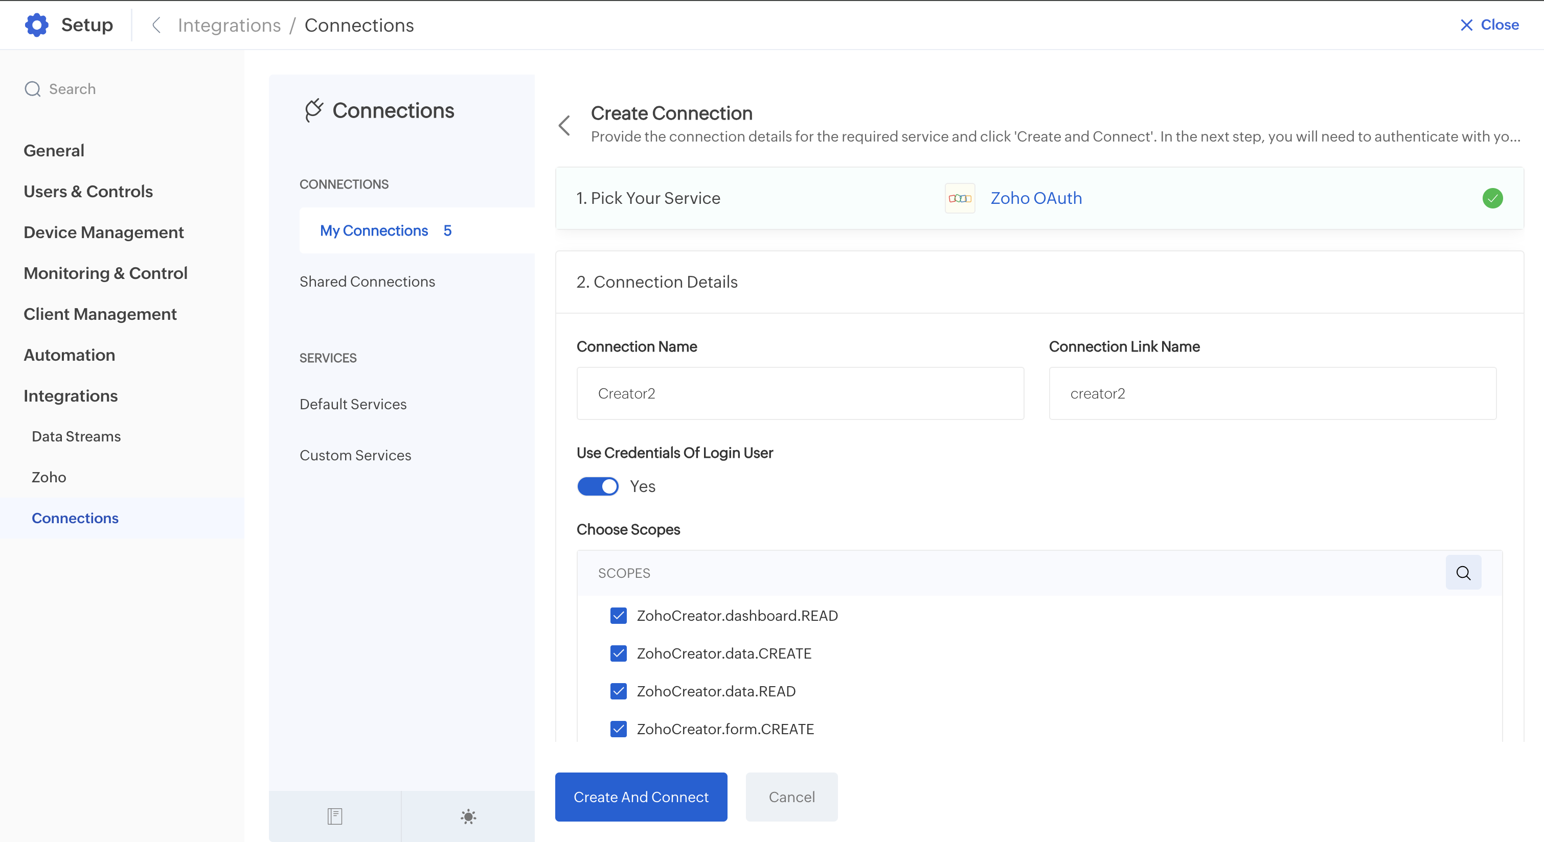The width and height of the screenshot is (1544, 842).
Task: Click the Connection Name input field
Action: tap(800, 393)
